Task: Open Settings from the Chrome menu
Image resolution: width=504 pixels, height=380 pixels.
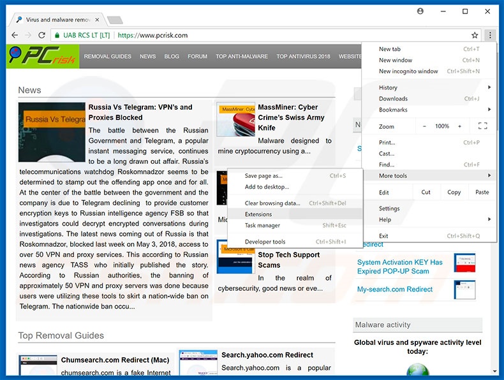Action: [389, 208]
